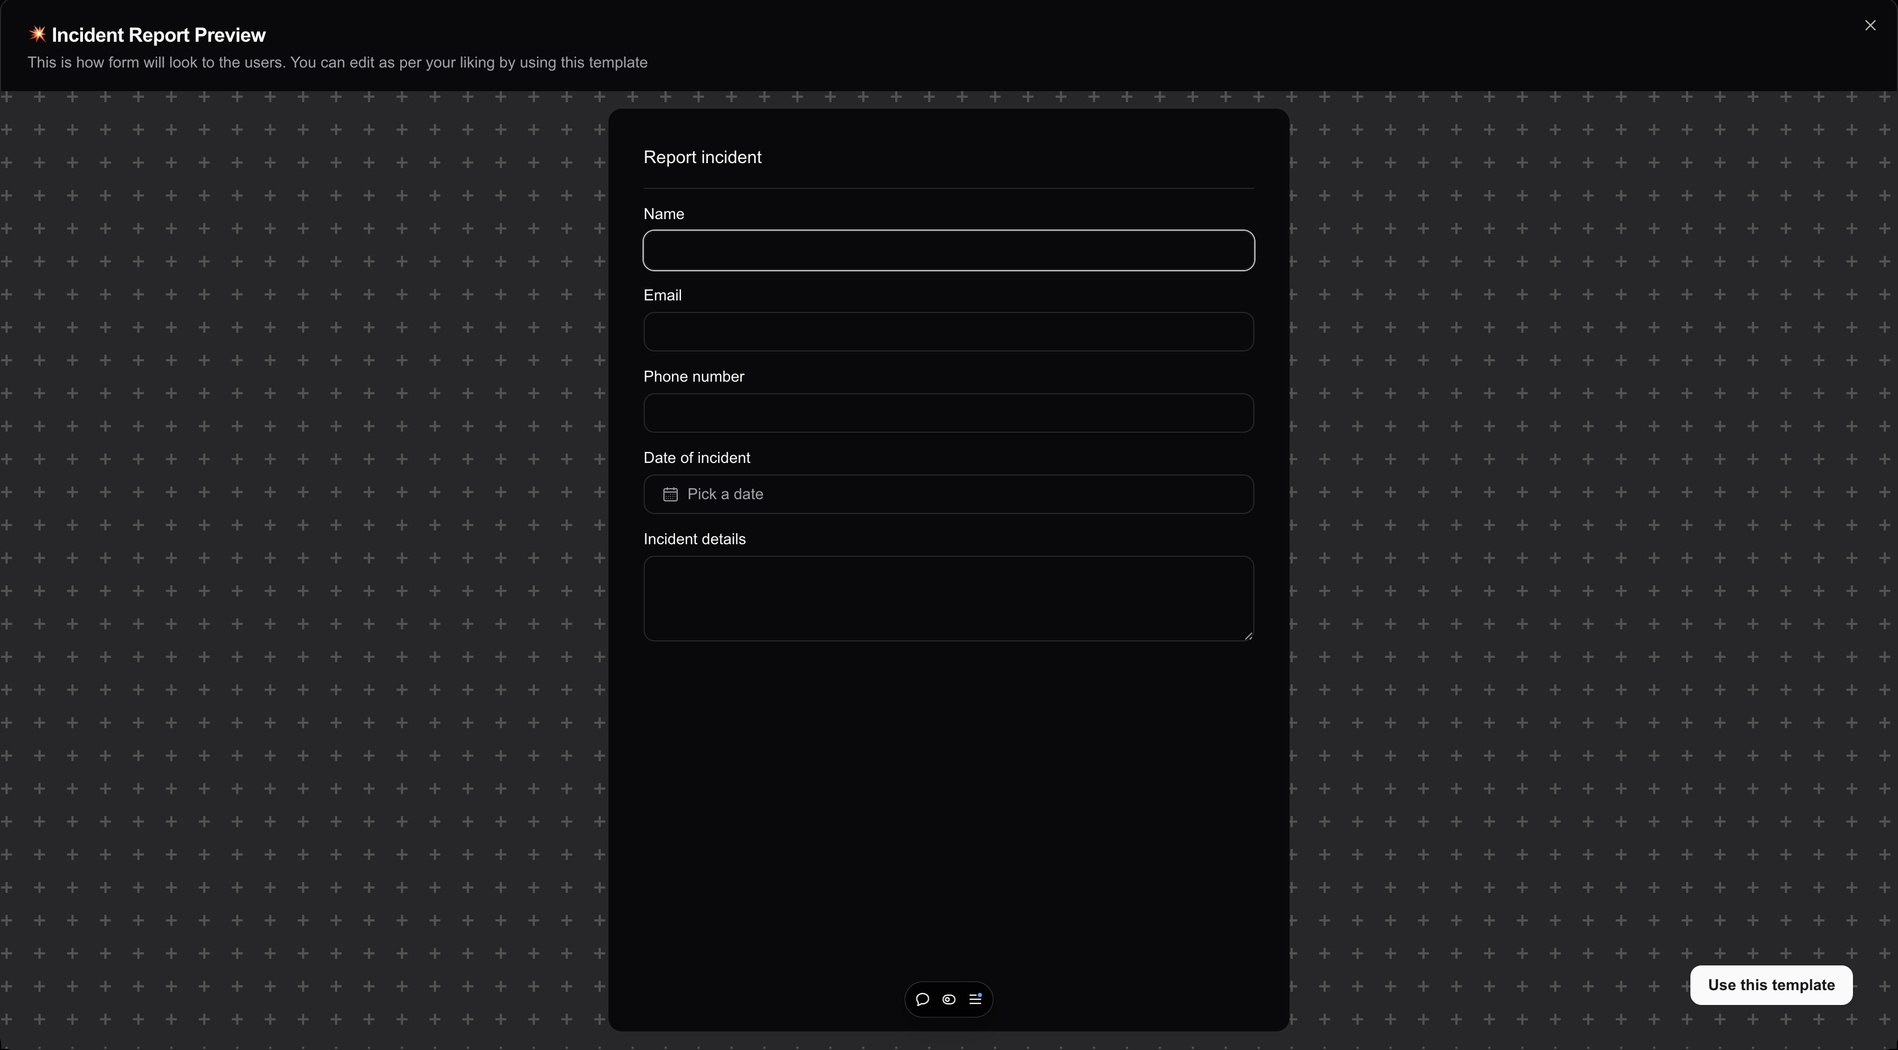Click the Report incident form heading
This screenshot has height=1050, width=1898.
pos(702,157)
